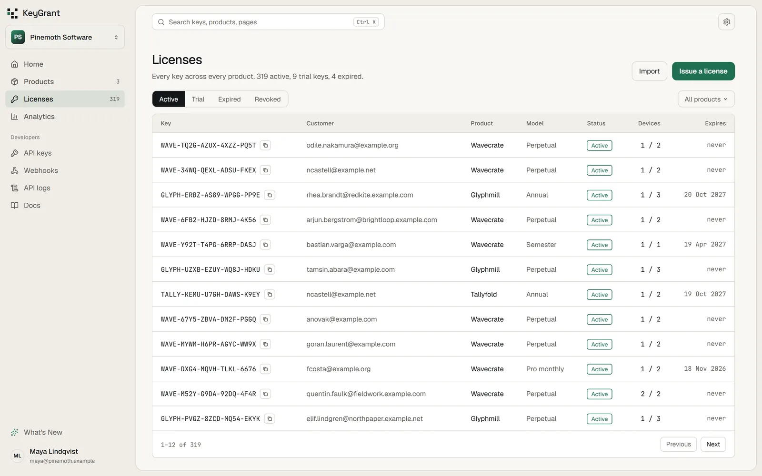Copy the key WAVE-DXG4-MQVH-TLKL-6676
The image size is (762, 476).
click(x=266, y=369)
